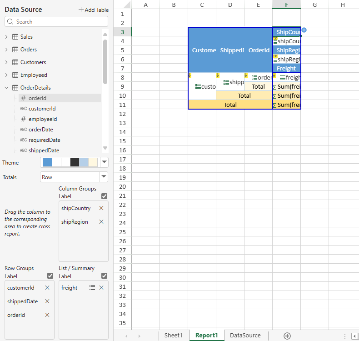Toggle the List / Summary Label checkbox

coord(105,276)
